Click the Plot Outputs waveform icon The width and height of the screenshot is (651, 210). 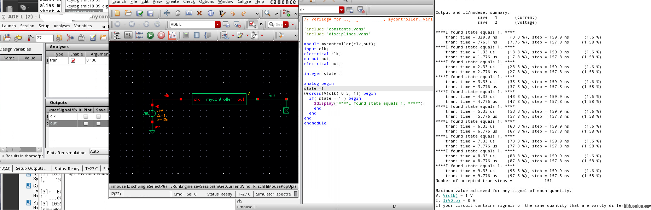pos(172,35)
